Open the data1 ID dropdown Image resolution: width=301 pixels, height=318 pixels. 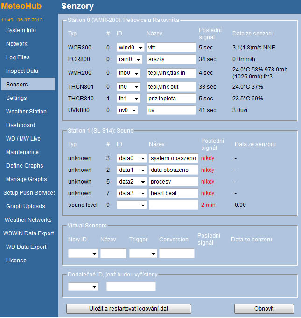coord(132,170)
